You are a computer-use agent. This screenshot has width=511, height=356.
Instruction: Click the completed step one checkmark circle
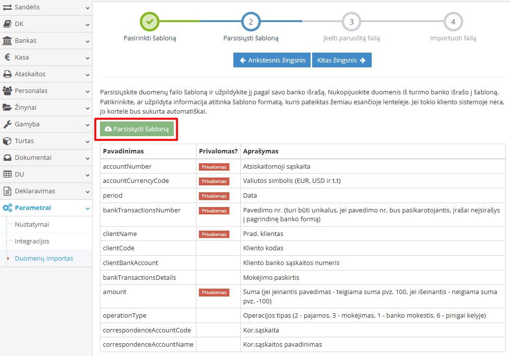tap(150, 22)
